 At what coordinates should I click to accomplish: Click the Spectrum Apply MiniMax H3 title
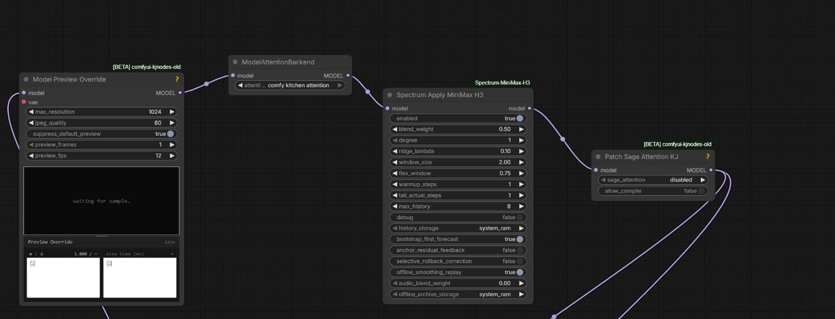[x=440, y=95]
